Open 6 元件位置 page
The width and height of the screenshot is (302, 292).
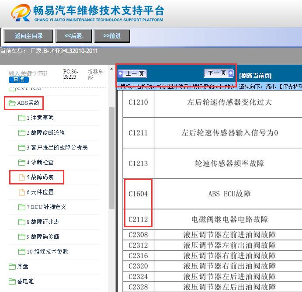coord(40,192)
